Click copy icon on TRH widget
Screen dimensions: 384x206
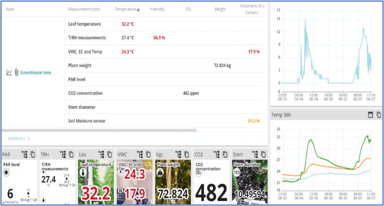pos(71,154)
